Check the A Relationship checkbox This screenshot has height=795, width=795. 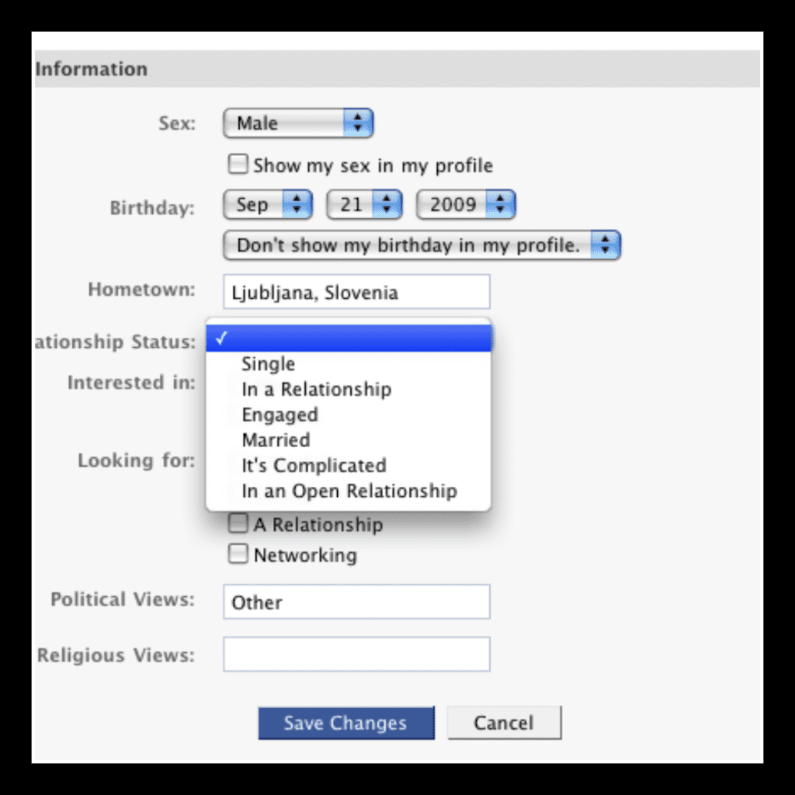coord(238,523)
